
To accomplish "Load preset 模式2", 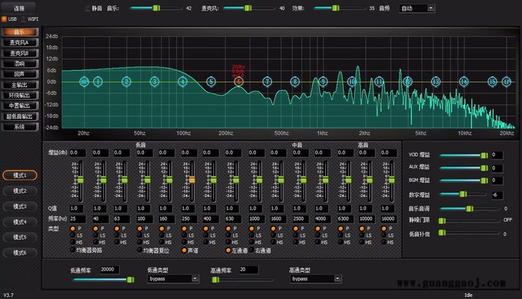I will [x=19, y=191].
